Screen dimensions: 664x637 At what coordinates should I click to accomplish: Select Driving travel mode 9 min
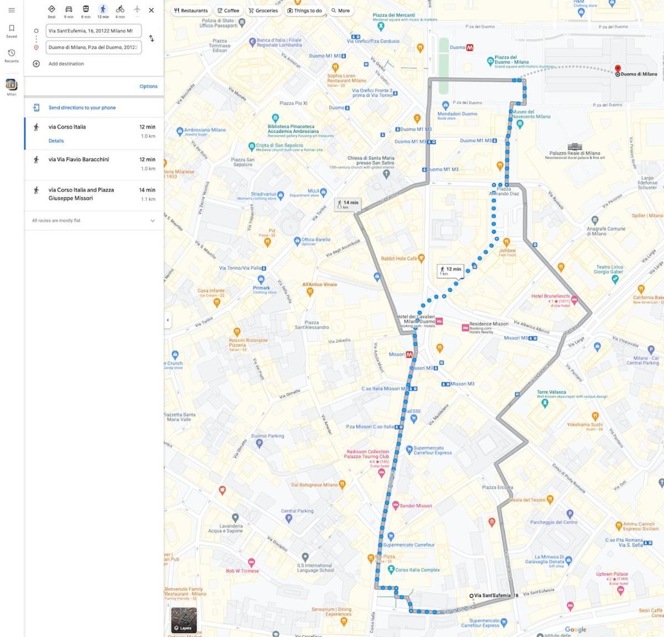[x=69, y=11]
